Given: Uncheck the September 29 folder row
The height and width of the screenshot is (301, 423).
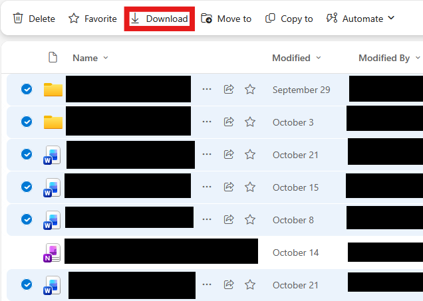Looking at the screenshot, I should 27,90.
